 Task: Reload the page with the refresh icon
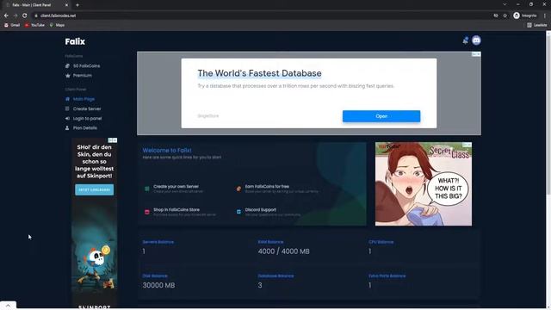(x=25, y=15)
